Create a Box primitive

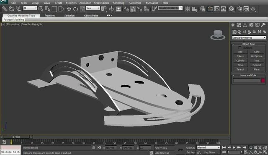240,52
